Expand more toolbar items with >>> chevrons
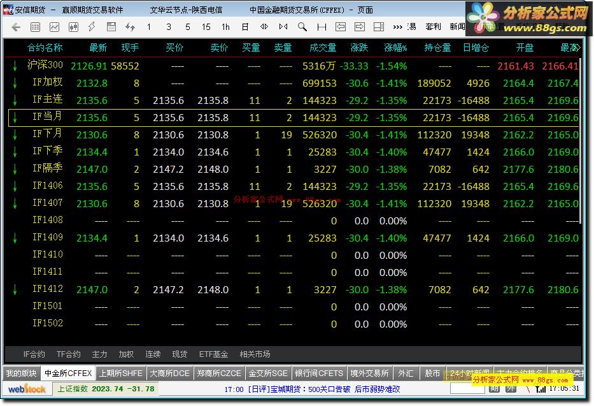 397,27
